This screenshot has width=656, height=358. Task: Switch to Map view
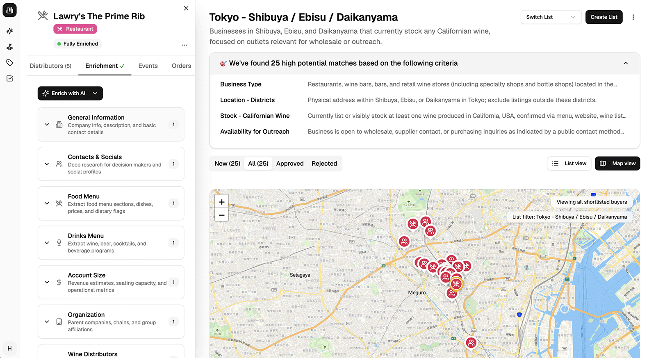tap(617, 164)
